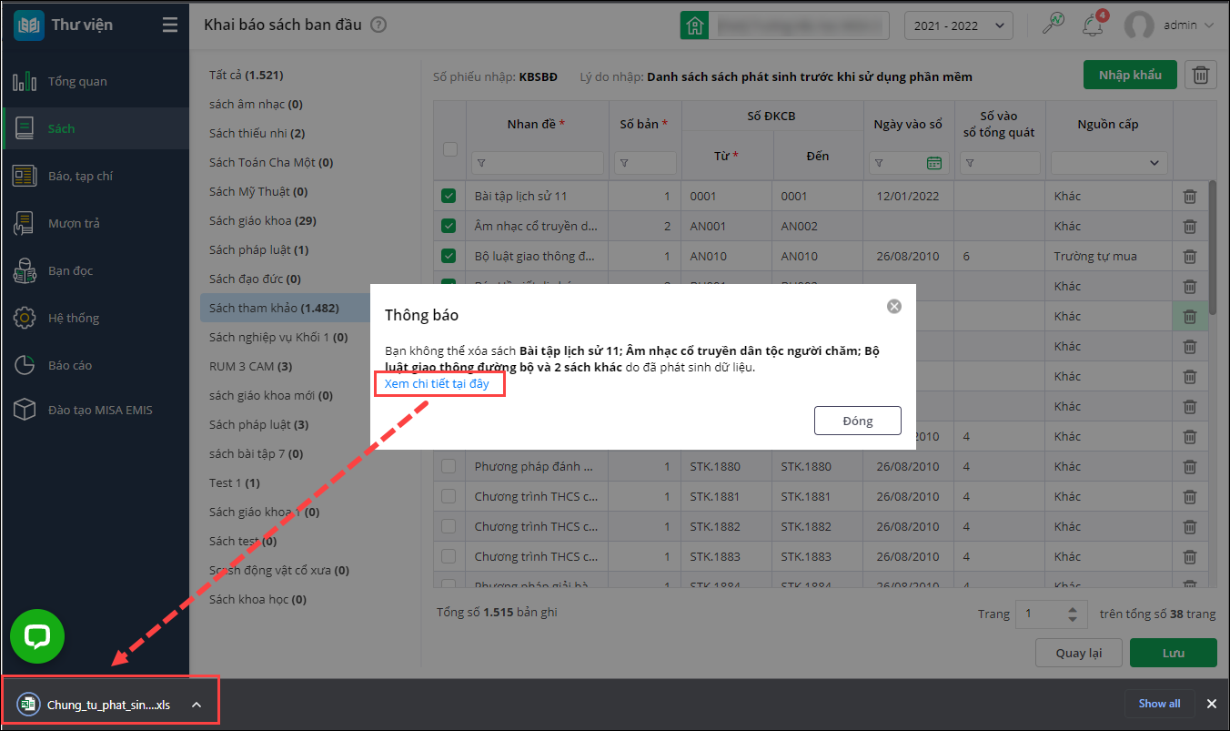The width and height of the screenshot is (1230, 731).
Task: Select Sách thiếu nhi (2) category
Action: 257,133
